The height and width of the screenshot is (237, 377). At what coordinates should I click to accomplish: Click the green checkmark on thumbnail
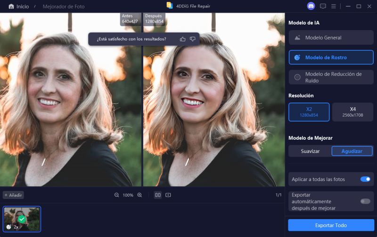(x=22, y=219)
